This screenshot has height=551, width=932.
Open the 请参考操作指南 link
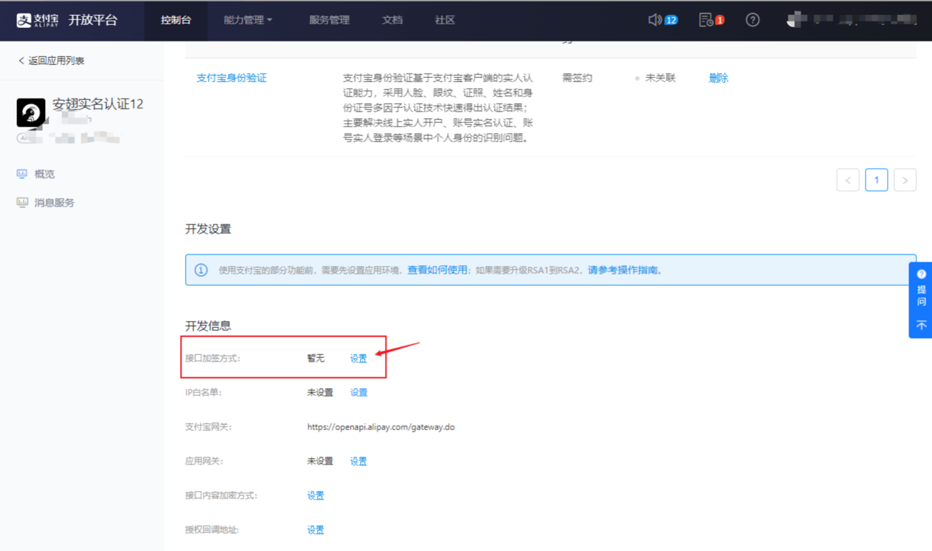point(623,270)
